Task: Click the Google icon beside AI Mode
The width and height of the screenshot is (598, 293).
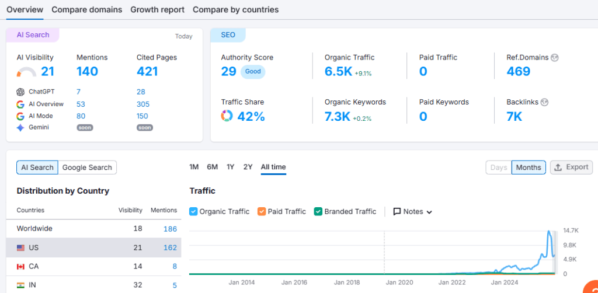Action: (20, 116)
